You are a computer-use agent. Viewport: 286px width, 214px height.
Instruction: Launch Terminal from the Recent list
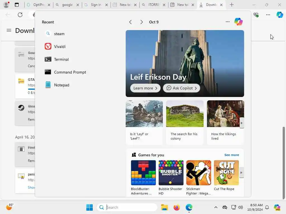point(56,59)
